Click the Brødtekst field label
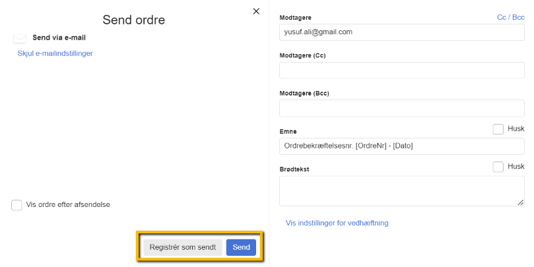Image resolution: width=534 pixels, height=267 pixels. (294, 169)
